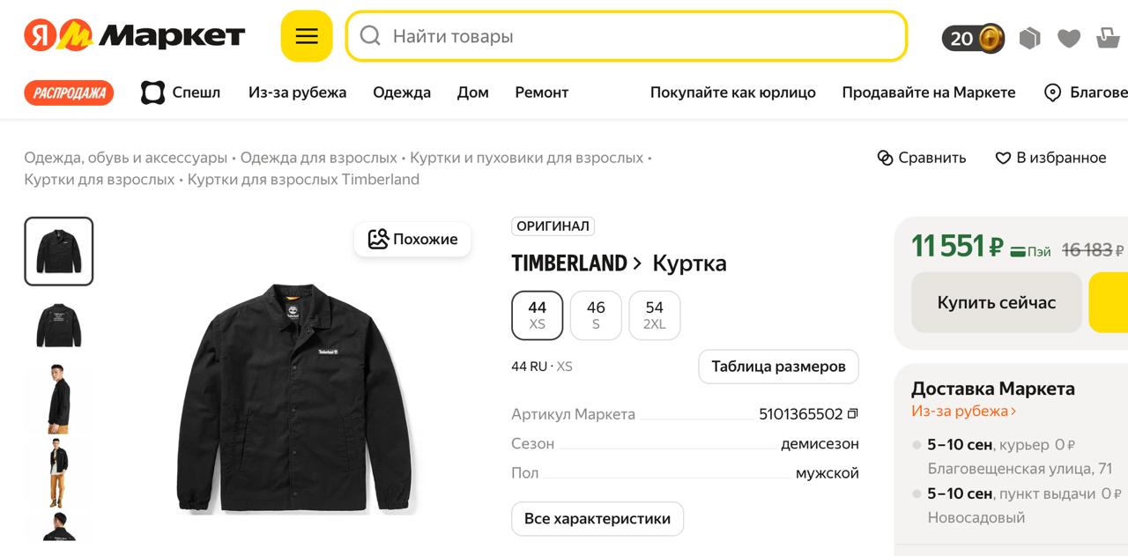Select size 44 XS
The height and width of the screenshot is (556, 1128).
coord(538,315)
